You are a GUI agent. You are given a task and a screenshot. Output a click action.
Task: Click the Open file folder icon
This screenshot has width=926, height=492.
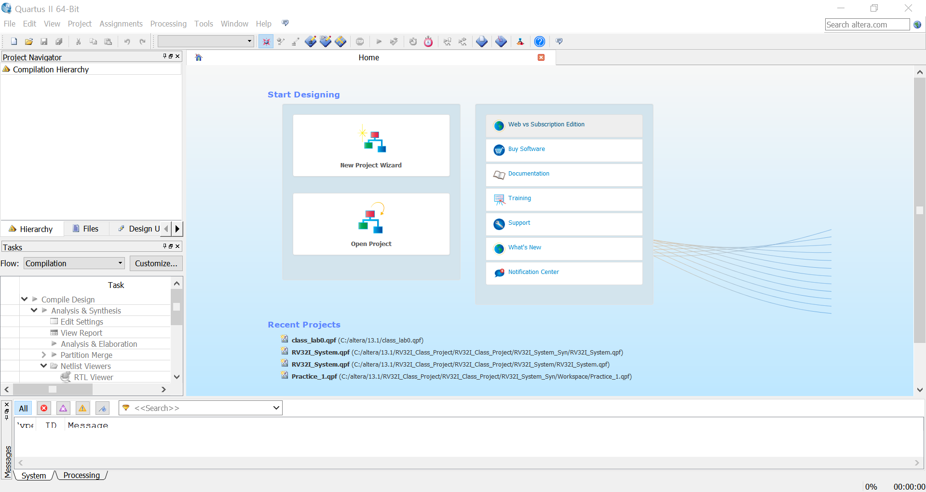point(29,41)
